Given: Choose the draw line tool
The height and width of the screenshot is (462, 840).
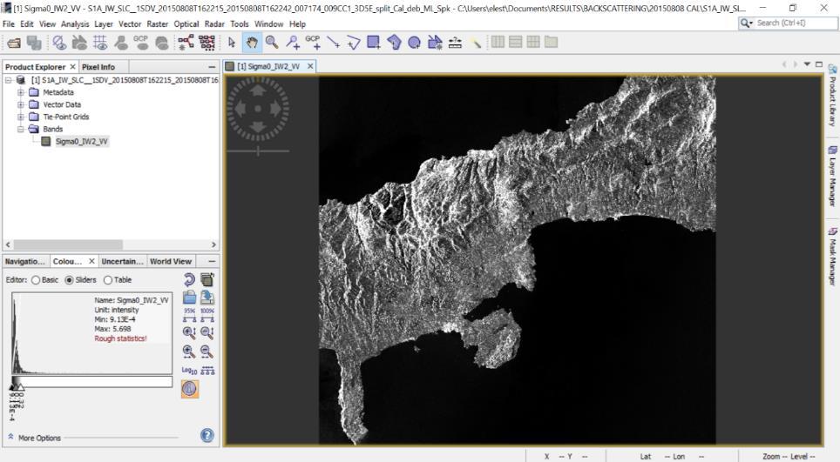Looking at the screenshot, I should pyautogui.click(x=333, y=43).
